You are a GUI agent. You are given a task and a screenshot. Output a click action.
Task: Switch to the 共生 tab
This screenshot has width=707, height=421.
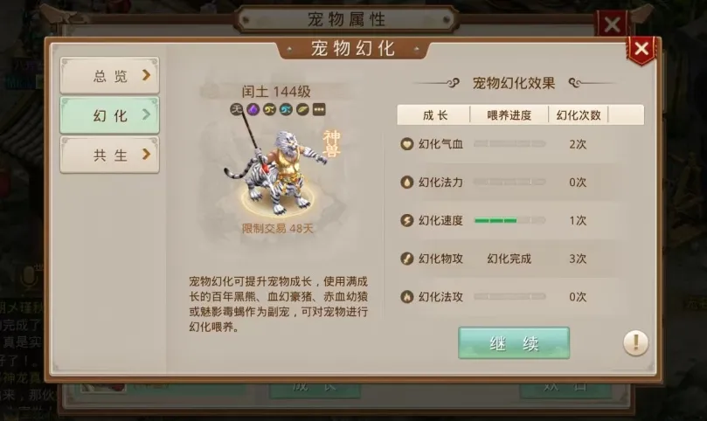click(109, 155)
